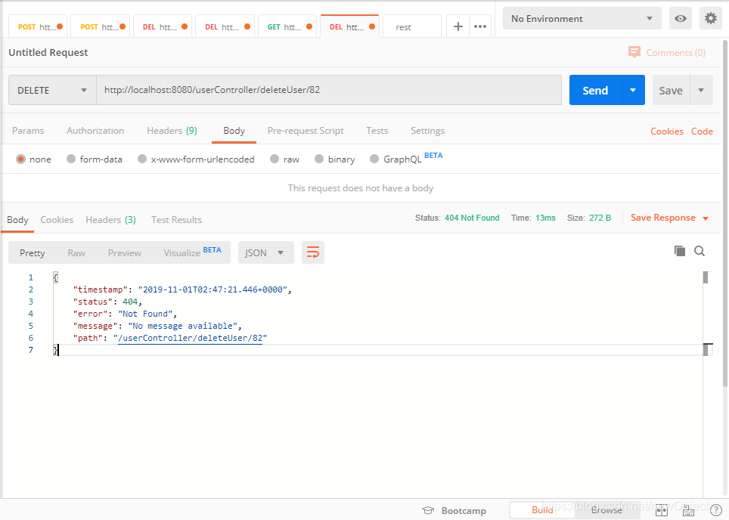Open the Code snippet link
Image resolution: width=729 pixels, height=520 pixels.
[x=702, y=131]
